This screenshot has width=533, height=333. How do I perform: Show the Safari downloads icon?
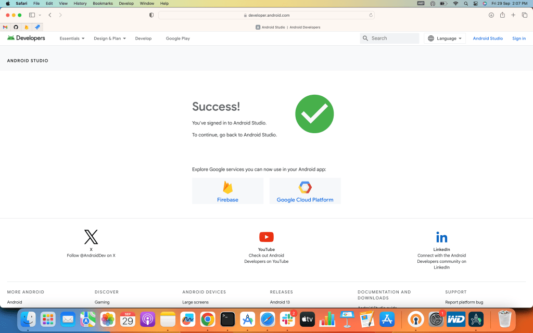click(491, 15)
